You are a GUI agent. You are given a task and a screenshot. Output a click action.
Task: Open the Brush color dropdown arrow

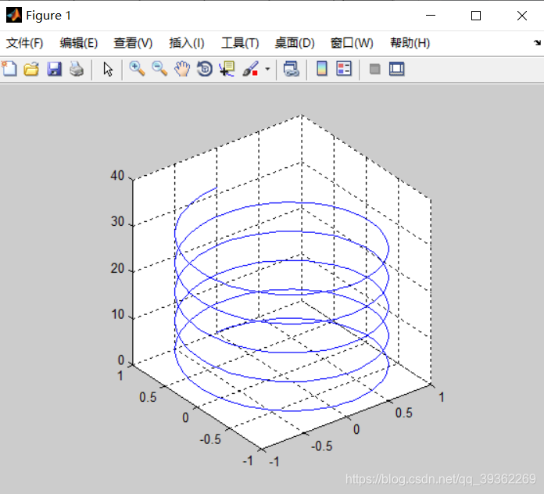point(267,69)
